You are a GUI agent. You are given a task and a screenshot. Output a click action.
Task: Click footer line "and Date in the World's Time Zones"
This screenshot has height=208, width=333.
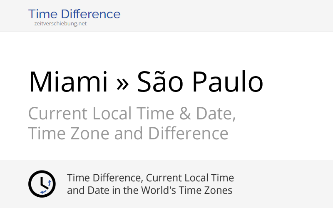(x=149, y=191)
